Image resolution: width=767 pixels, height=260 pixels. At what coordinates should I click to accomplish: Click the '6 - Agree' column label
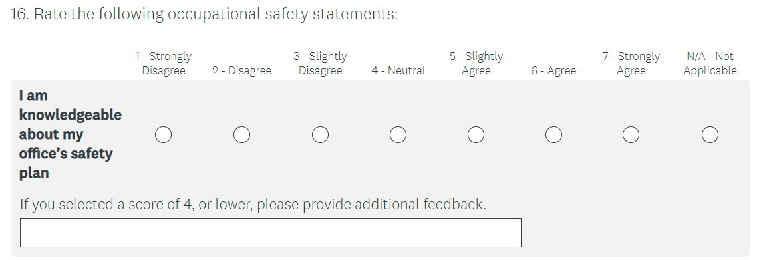coord(553,71)
